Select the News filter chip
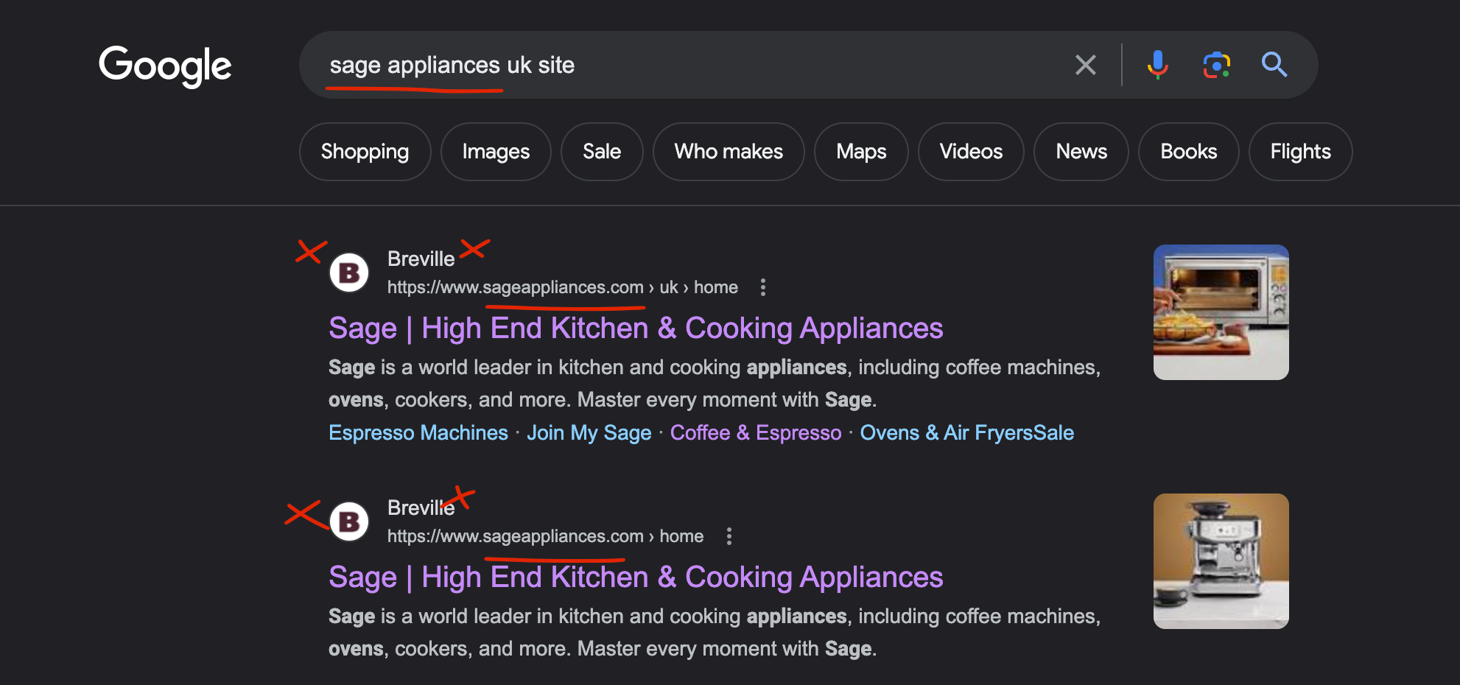The width and height of the screenshot is (1460, 685). [1081, 152]
